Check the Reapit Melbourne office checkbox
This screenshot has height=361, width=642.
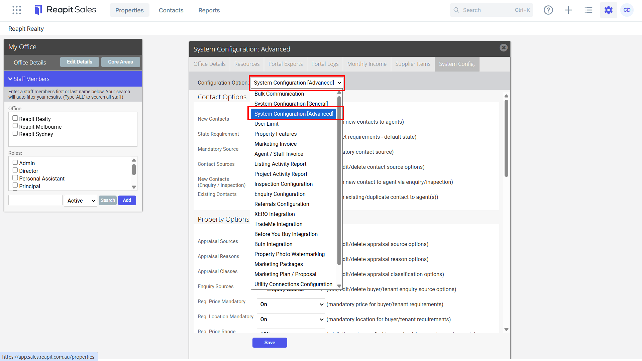15,126
